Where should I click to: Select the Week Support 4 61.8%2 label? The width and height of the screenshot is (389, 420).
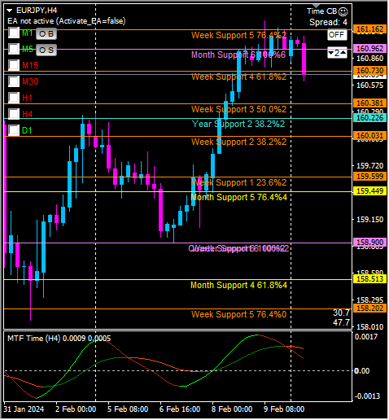(238, 77)
